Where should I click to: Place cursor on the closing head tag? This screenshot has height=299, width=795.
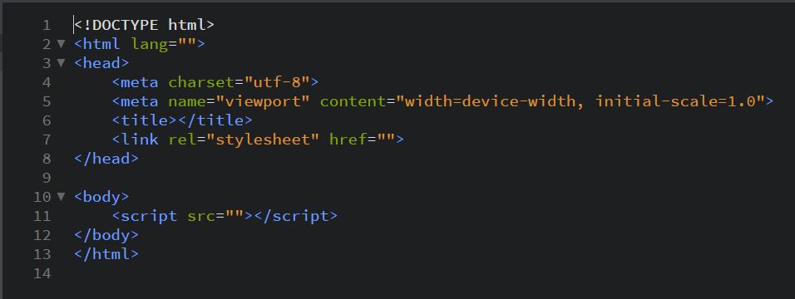point(106,159)
